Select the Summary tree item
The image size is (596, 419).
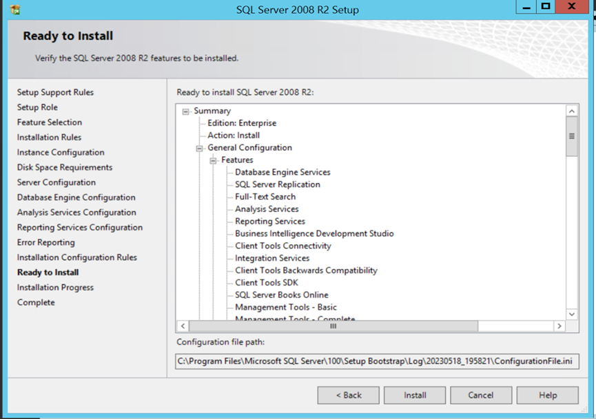tap(212, 111)
